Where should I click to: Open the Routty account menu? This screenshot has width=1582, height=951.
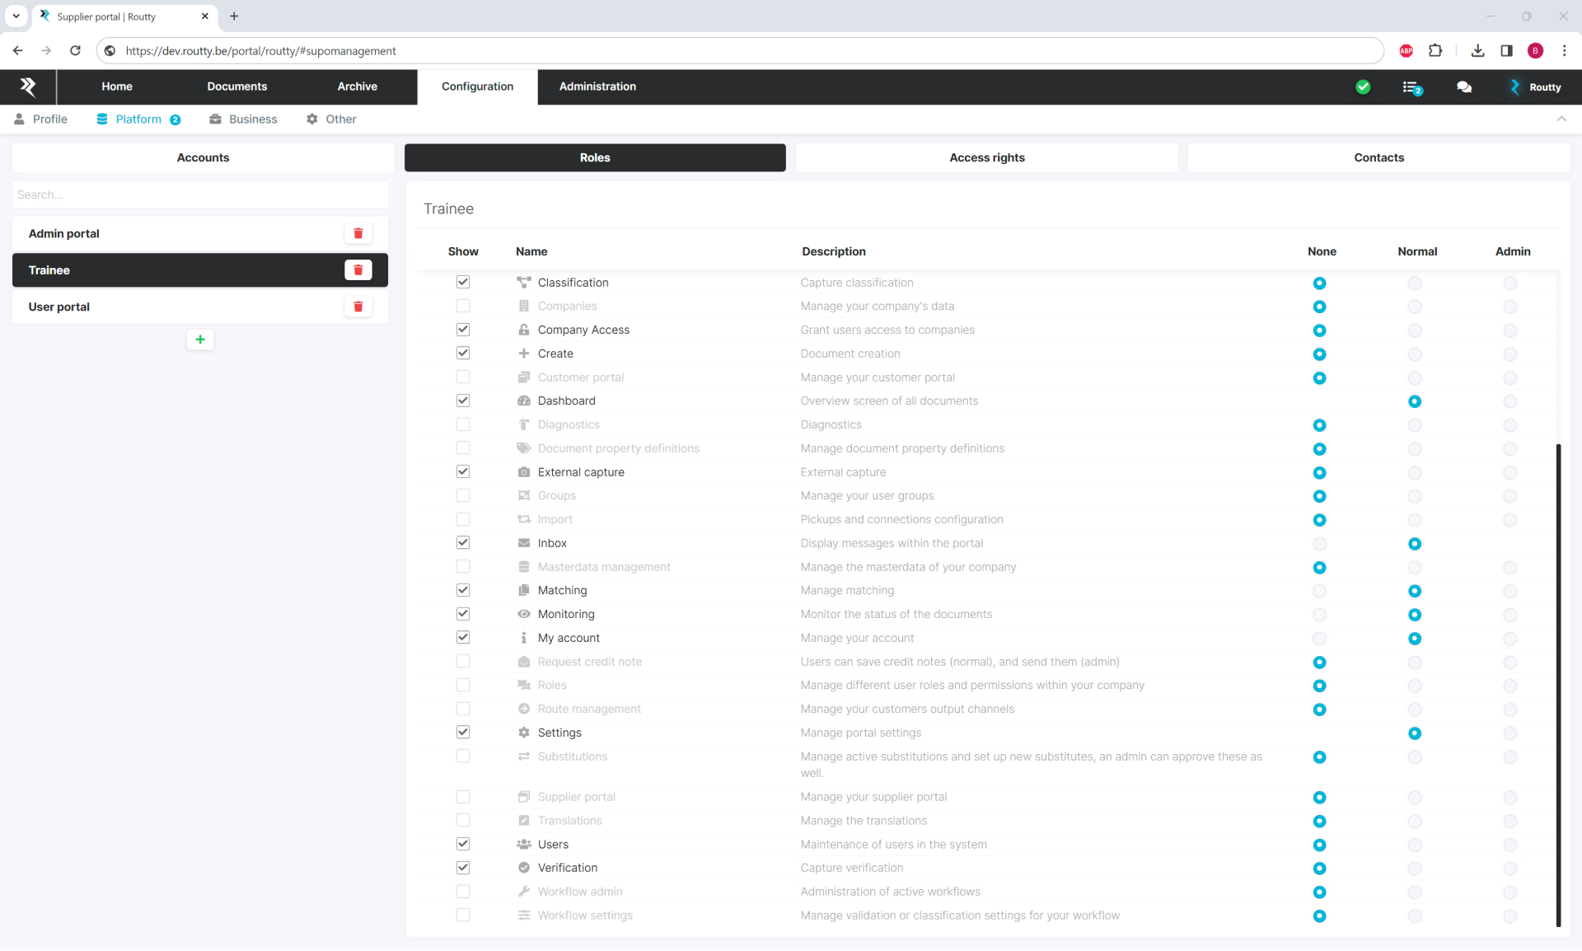[x=1535, y=87]
